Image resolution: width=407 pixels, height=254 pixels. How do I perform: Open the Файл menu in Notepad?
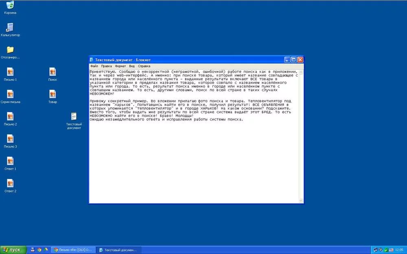(x=94, y=66)
